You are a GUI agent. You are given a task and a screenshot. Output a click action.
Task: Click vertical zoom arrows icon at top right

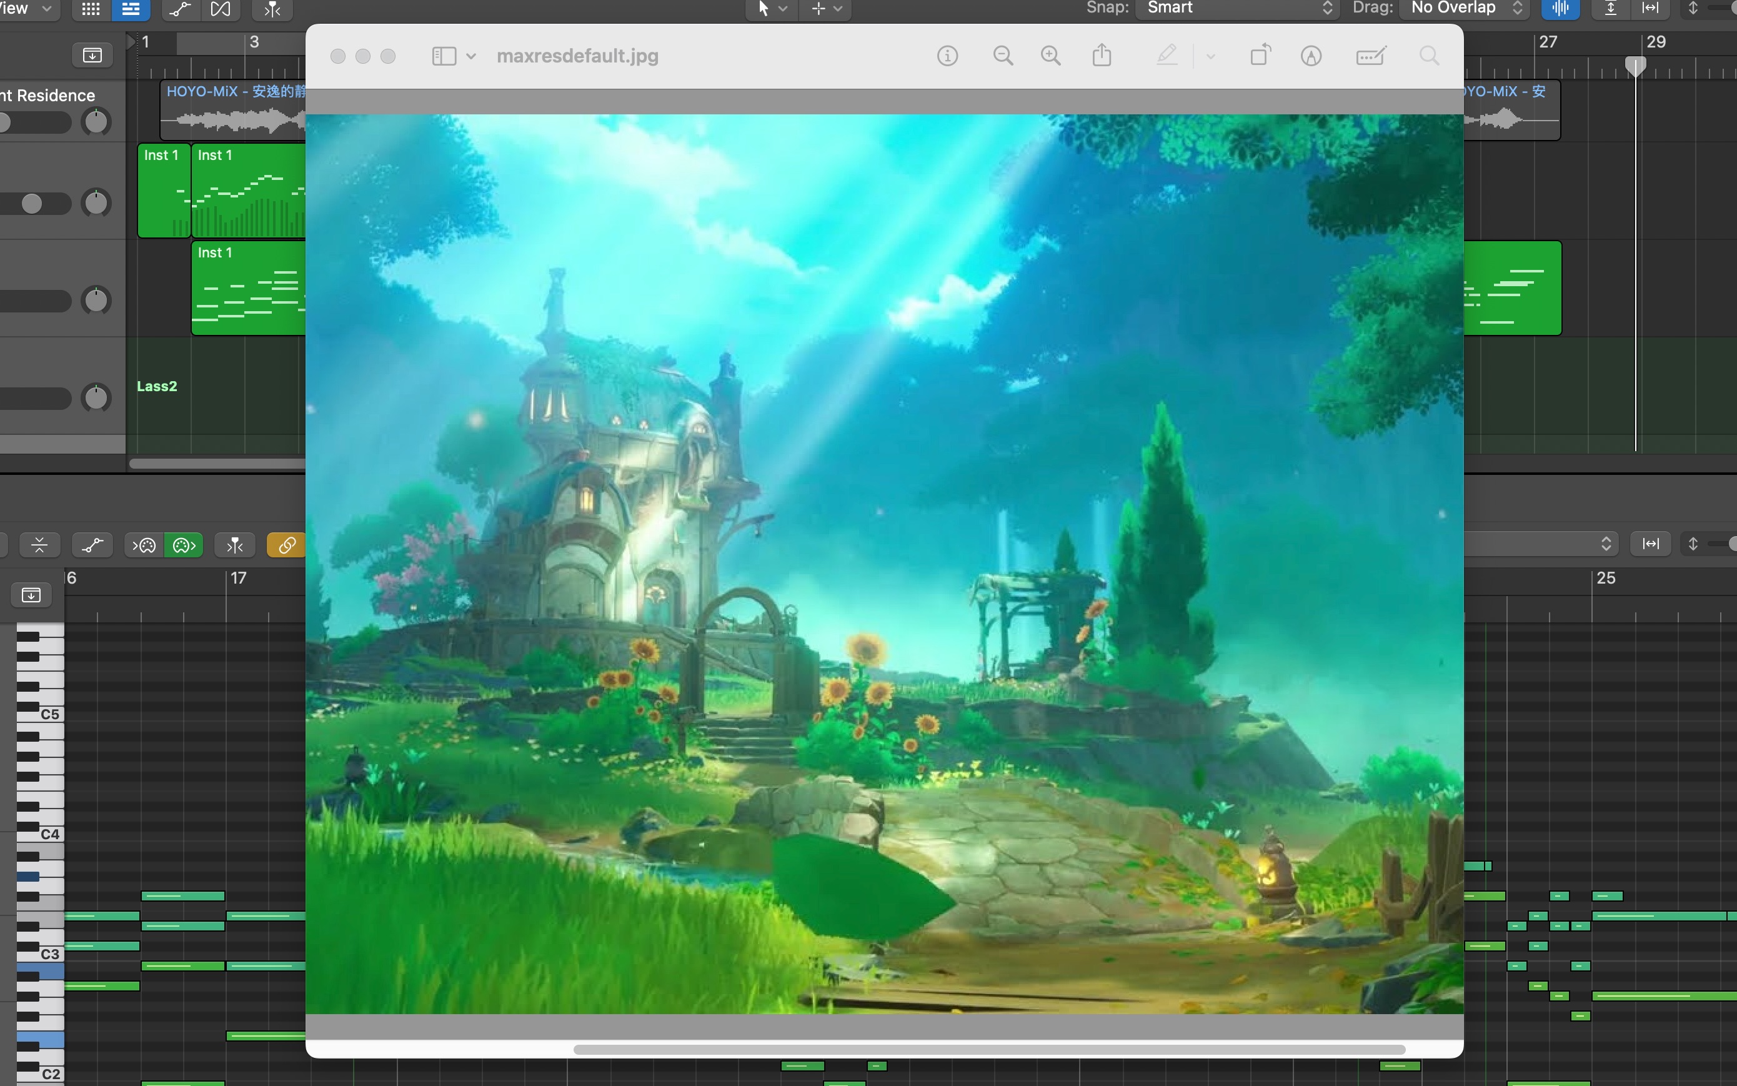(1693, 9)
